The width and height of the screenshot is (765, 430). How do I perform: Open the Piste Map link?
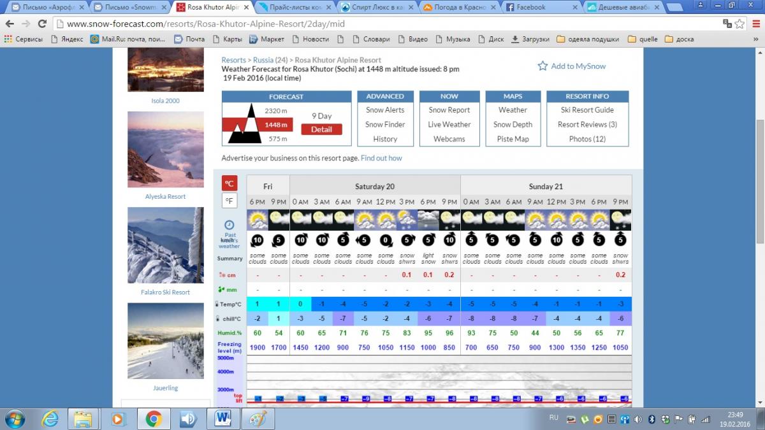513,139
